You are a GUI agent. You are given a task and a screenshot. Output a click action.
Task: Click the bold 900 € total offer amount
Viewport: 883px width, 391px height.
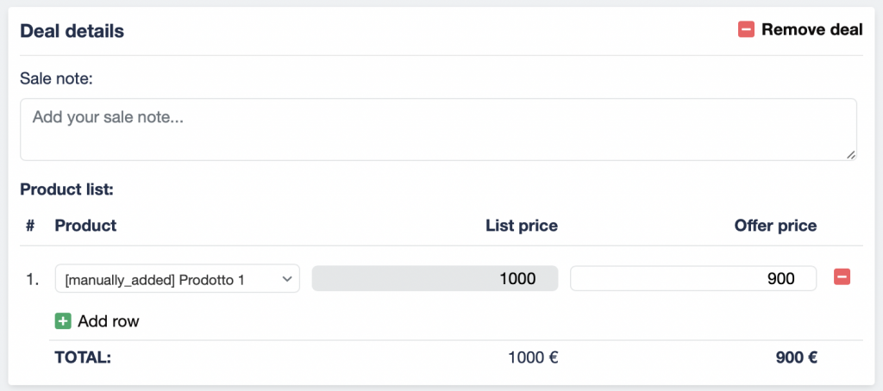click(796, 357)
